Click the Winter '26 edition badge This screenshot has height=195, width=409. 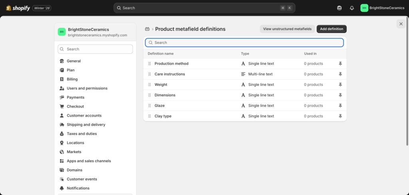(42, 8)
